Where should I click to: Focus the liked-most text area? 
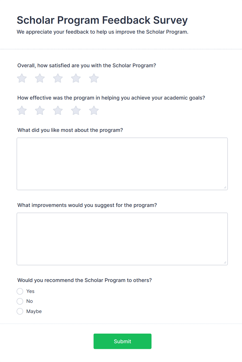pos(122,164)
